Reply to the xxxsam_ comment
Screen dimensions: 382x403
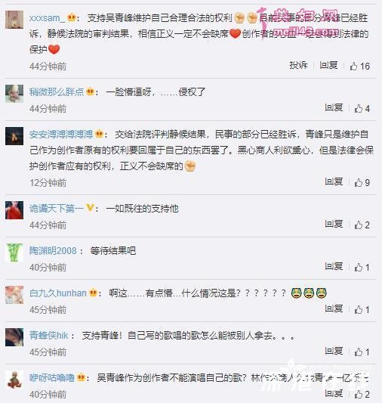[x=328, y=65]
